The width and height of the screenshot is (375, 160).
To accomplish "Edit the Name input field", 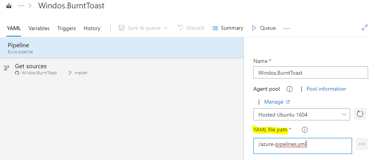I will [x=310, y=72].
